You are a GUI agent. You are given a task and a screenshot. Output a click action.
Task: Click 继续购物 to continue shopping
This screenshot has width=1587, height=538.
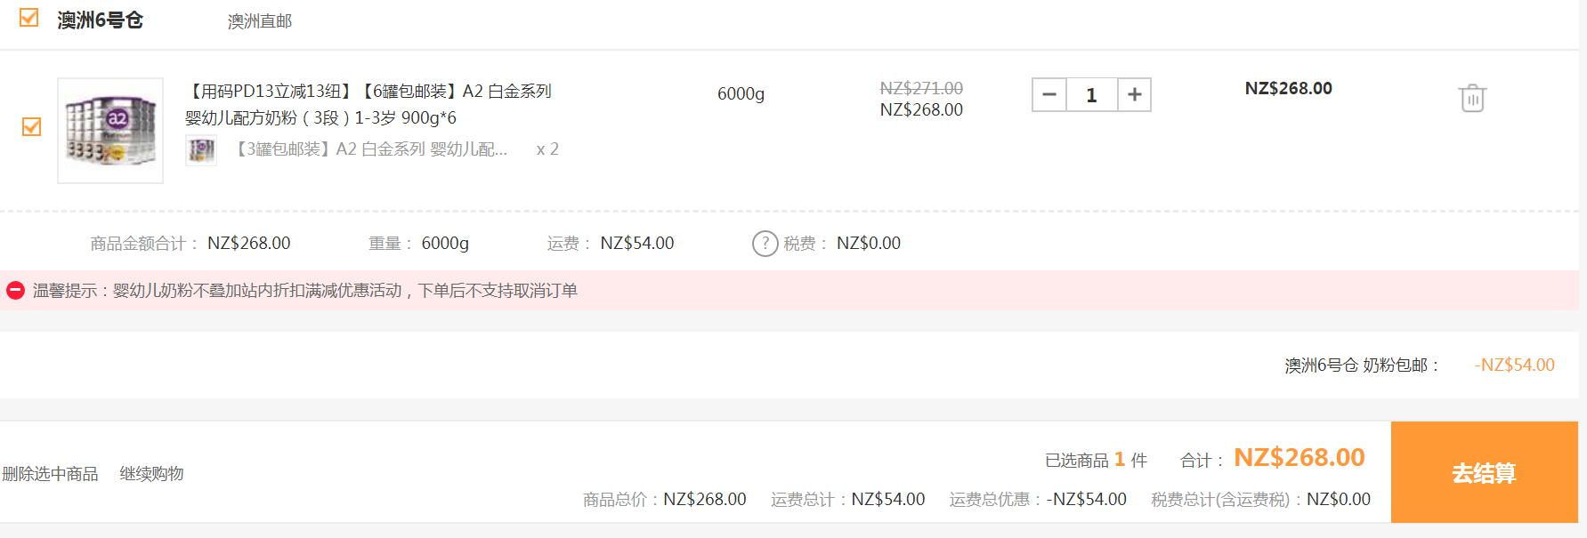coord(151,474)
